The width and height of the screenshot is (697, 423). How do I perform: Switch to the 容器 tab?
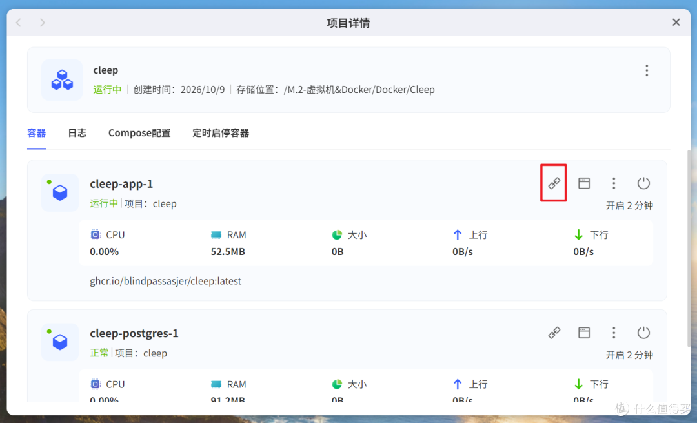(x=36, y=133)
